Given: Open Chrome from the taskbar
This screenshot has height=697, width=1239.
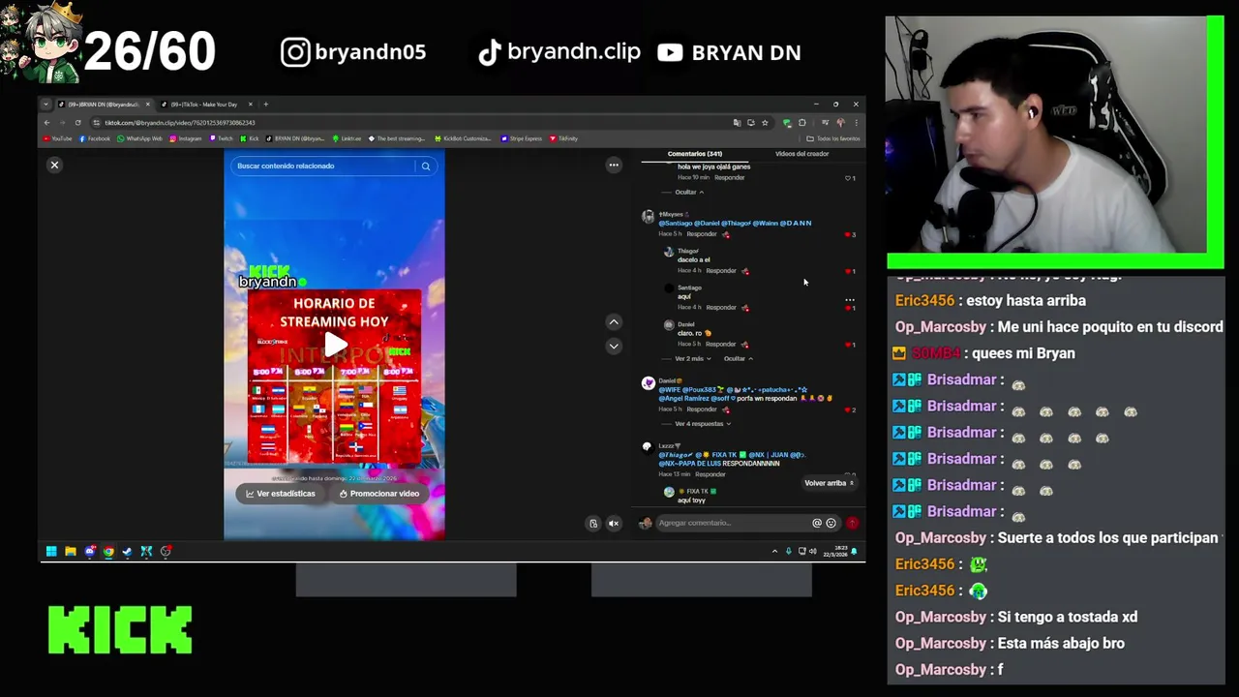Looking at the screenshot, I should (108, 552).
